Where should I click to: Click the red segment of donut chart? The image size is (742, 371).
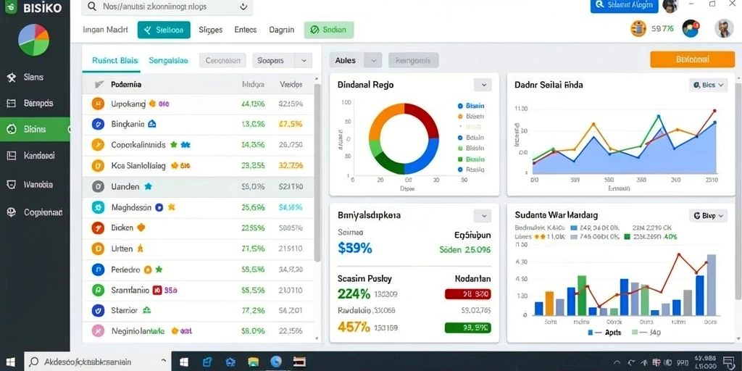pos(423,117)
